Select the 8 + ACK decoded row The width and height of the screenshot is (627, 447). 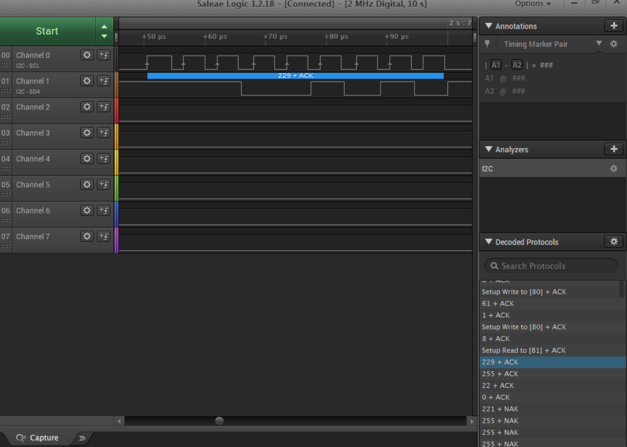(x=553, y=338)
